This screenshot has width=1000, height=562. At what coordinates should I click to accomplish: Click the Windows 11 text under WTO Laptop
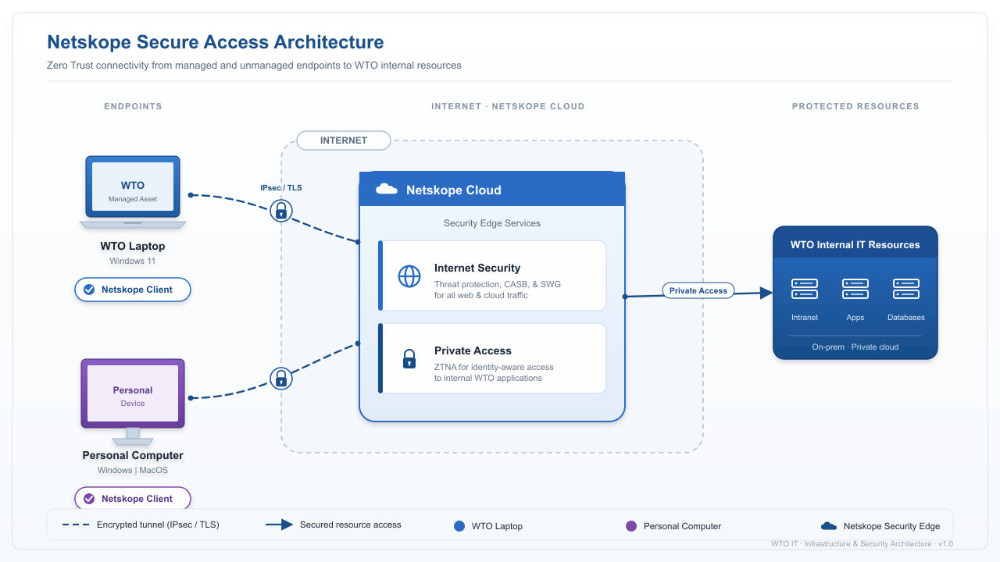click(133, 261)
